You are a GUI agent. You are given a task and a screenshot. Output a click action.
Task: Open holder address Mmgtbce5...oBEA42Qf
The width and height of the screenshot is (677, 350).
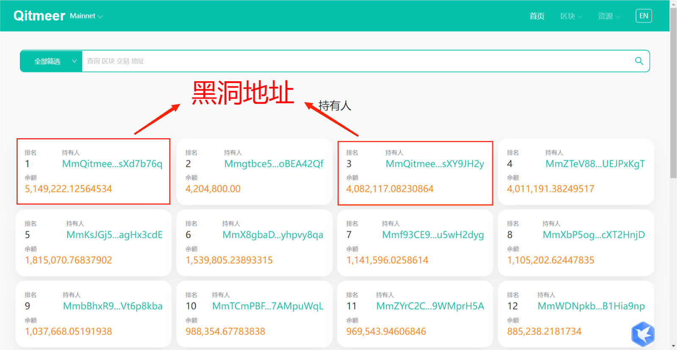pyautogui.click(x=274, y=164)
